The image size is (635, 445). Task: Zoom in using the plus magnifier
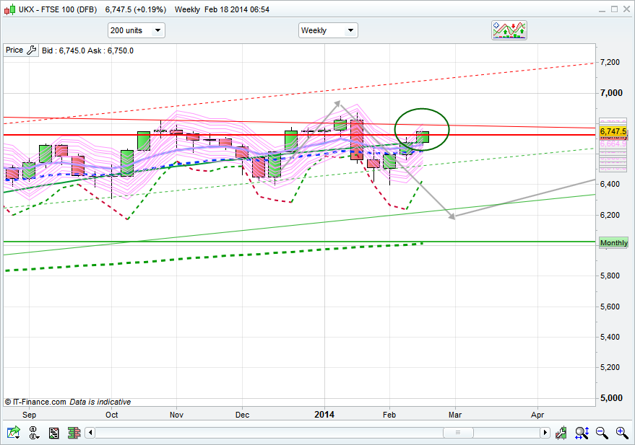(x=621, y=433)
